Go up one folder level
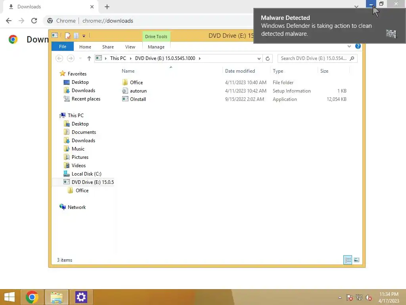Viewport: 406px width, 305px height. click(x=89, y=58)
